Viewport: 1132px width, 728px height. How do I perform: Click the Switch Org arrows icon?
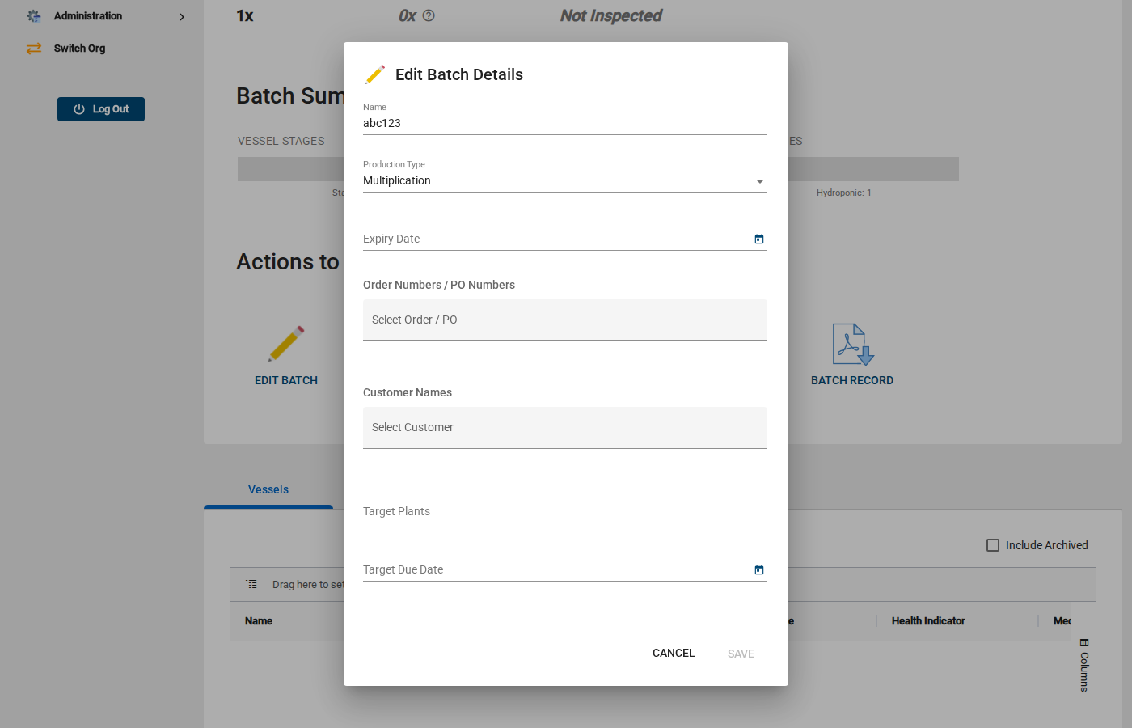34,48
